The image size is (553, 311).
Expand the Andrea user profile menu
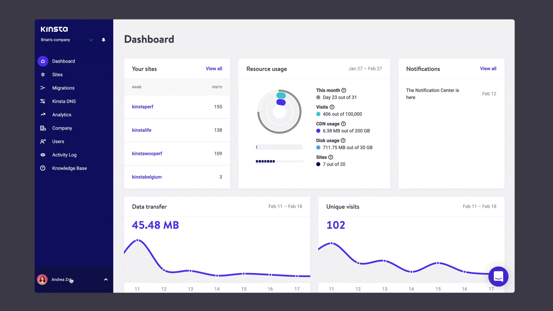(x=106, y=280)
